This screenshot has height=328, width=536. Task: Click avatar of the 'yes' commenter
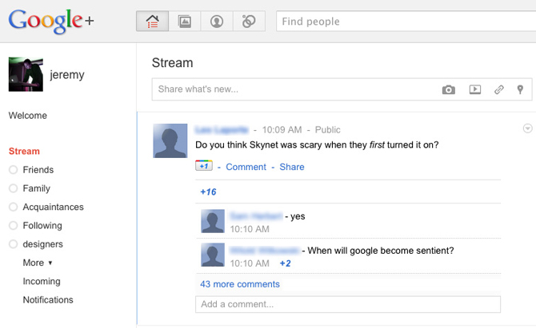(213, 221)
